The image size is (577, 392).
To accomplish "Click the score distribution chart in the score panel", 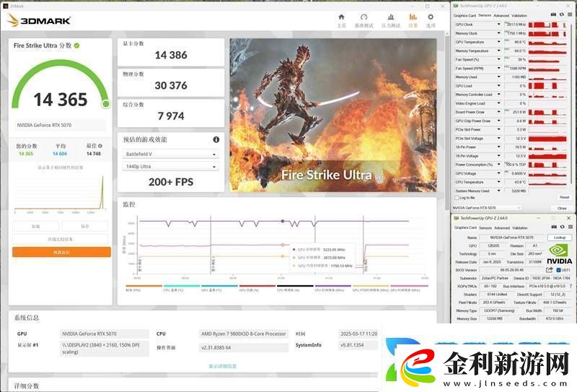I will pyautogui.click(x=61, y=193).
